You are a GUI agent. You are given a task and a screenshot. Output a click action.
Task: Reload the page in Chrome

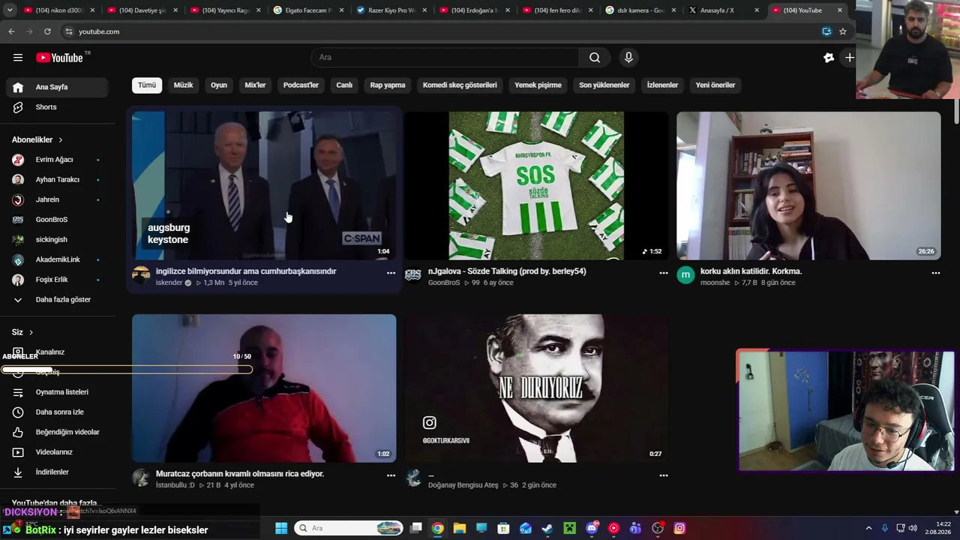[47, 31]
